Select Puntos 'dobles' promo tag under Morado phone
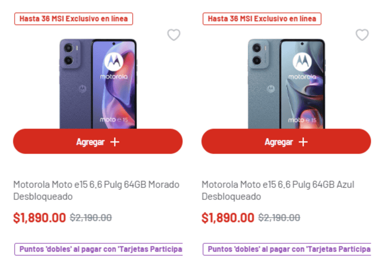390x260 pixels. (x=98, y=249)
